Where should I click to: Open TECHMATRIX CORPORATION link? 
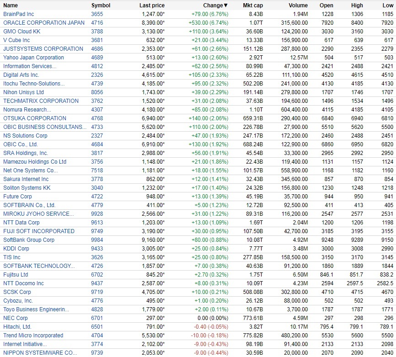41,101
